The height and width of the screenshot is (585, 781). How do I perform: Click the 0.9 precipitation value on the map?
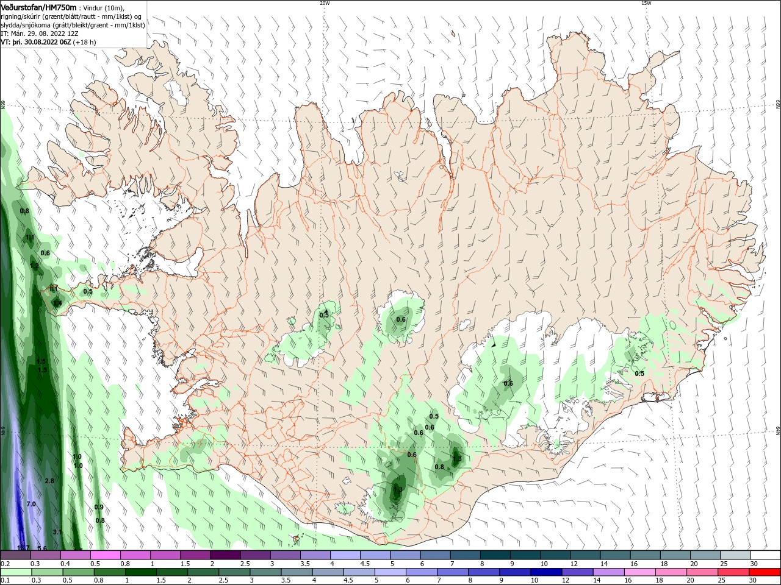(99, 508)
